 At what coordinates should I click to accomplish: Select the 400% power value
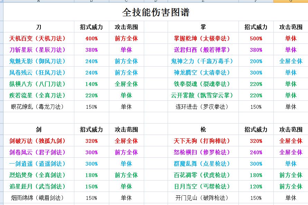click(x=92, y=38)
